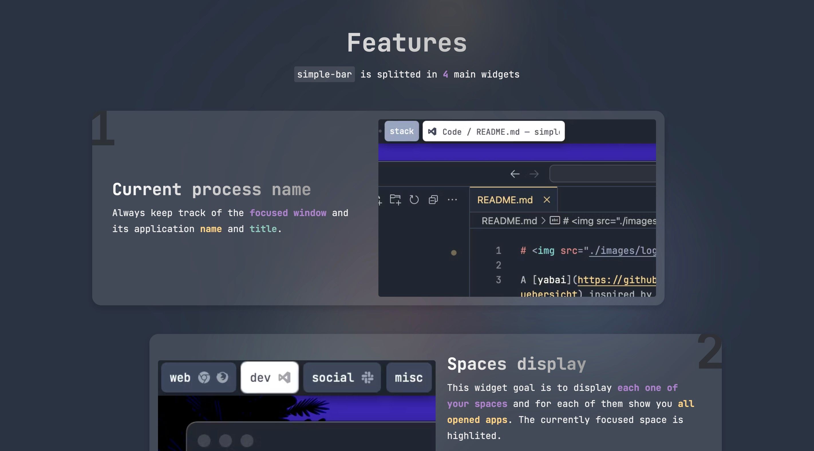Click the highlighted text focused window
Image resolution: width=814 pixels, height=451 pixels.
point(288,213)
